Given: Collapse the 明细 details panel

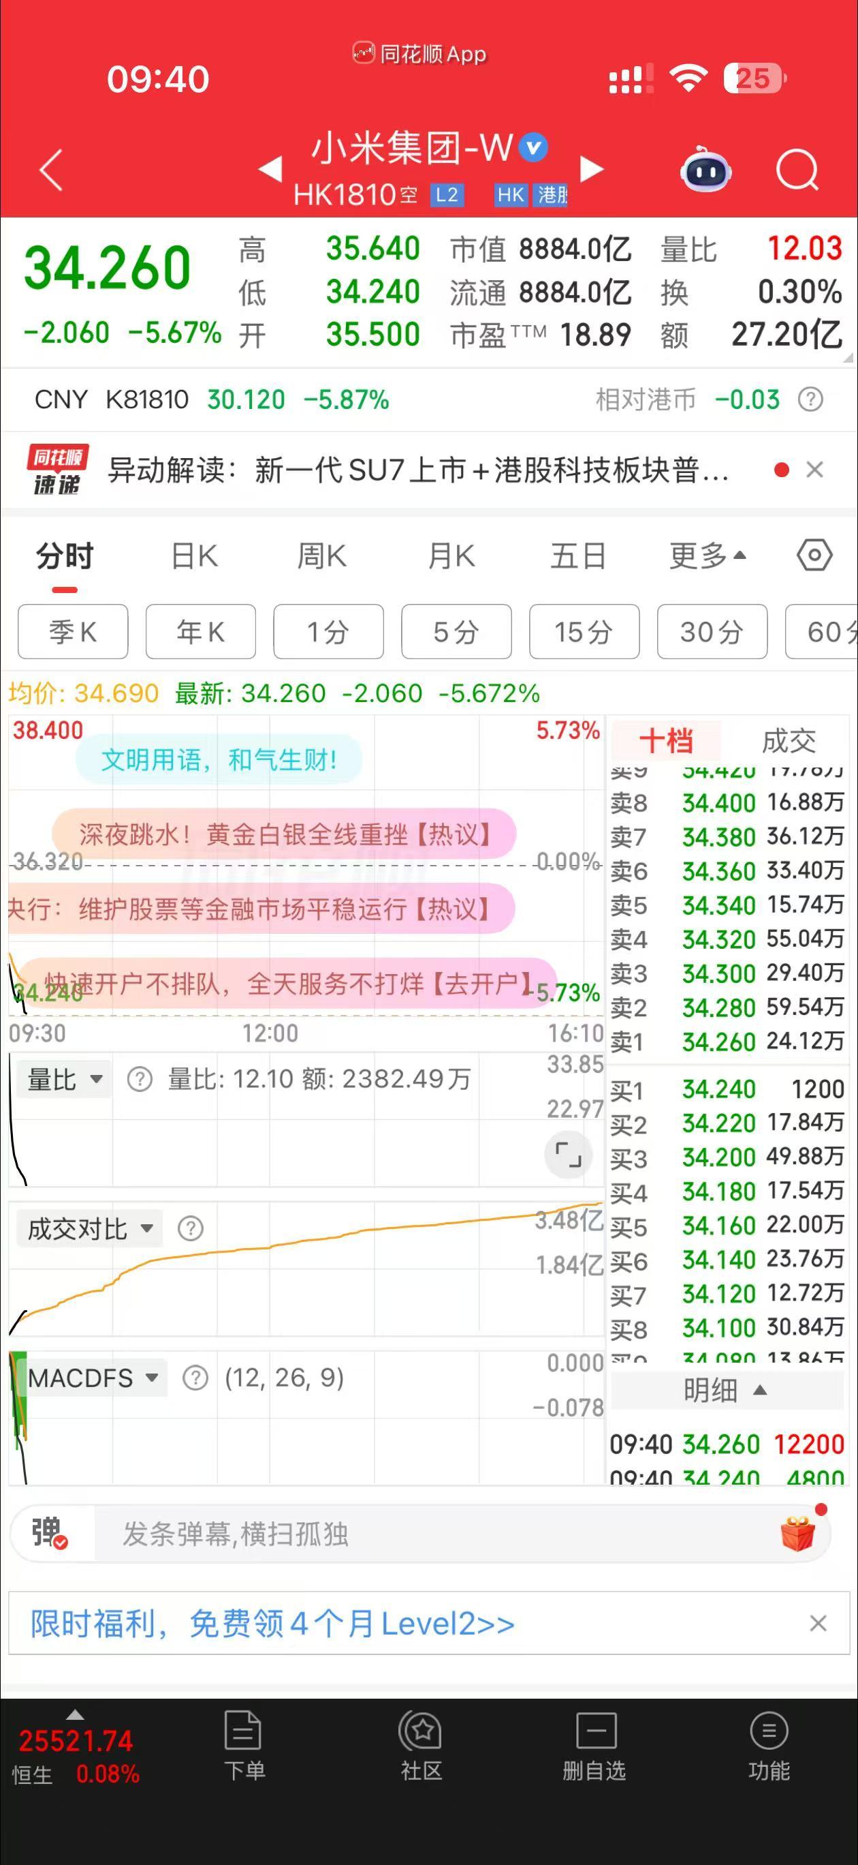Looking at the screenshot, I should tap(727, 1390).
